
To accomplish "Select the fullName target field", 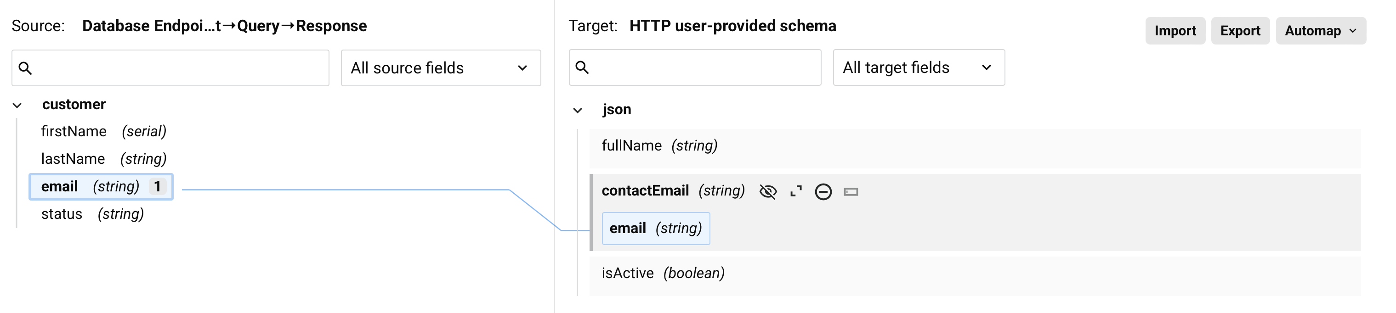I will (632, 145).
